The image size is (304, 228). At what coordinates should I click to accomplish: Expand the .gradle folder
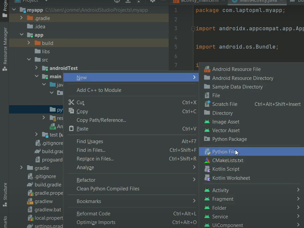21,18
